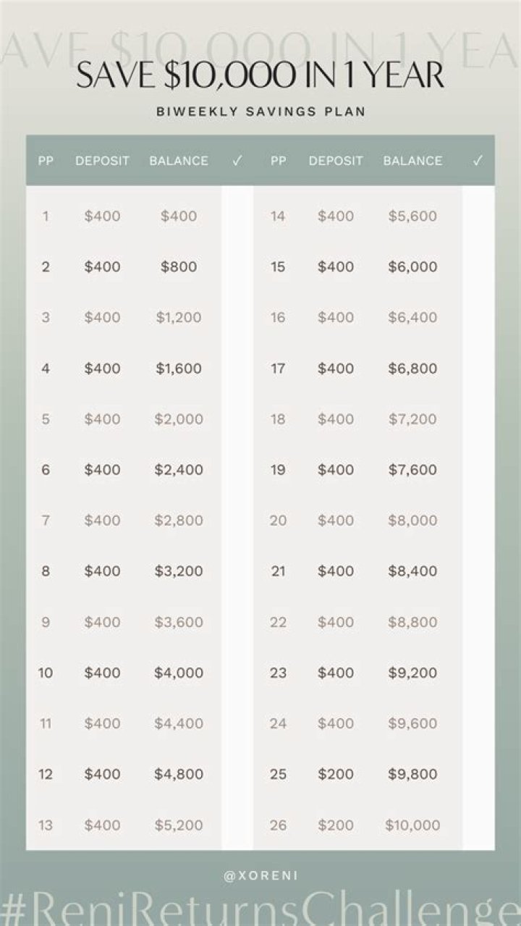Click the Biweekly Savings Plan subtitle

[x=260, y=112]
